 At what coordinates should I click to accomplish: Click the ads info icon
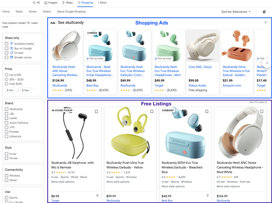coord(265,23)
